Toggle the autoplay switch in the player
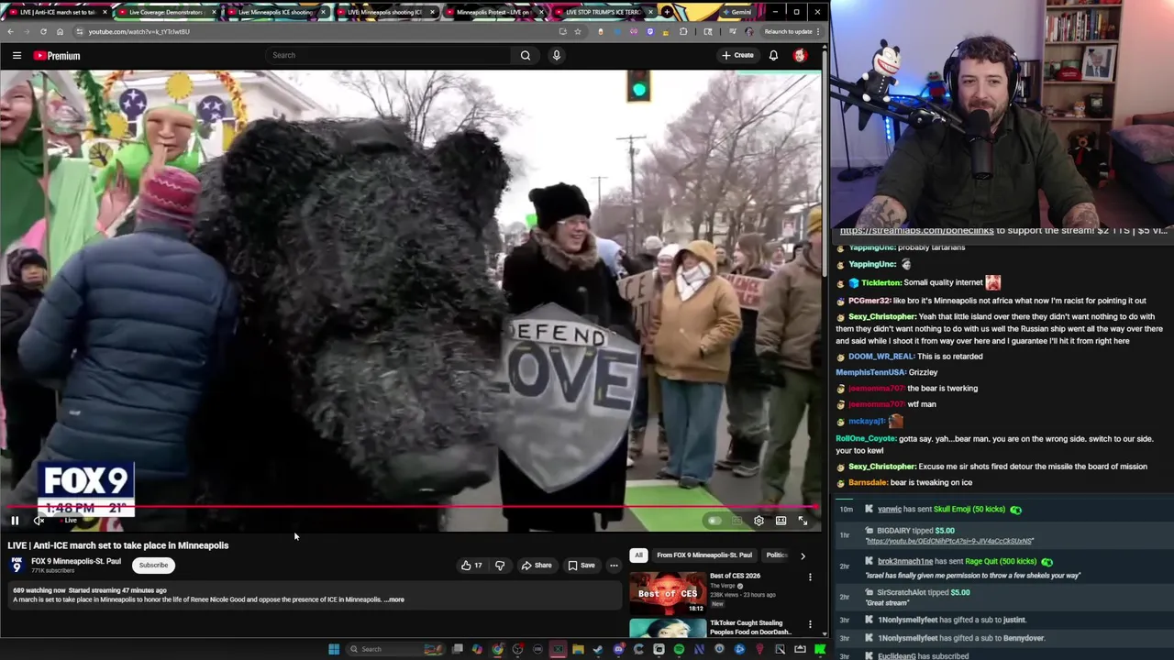The height and width of the screenshot is (660, 1174). point(714,521)
